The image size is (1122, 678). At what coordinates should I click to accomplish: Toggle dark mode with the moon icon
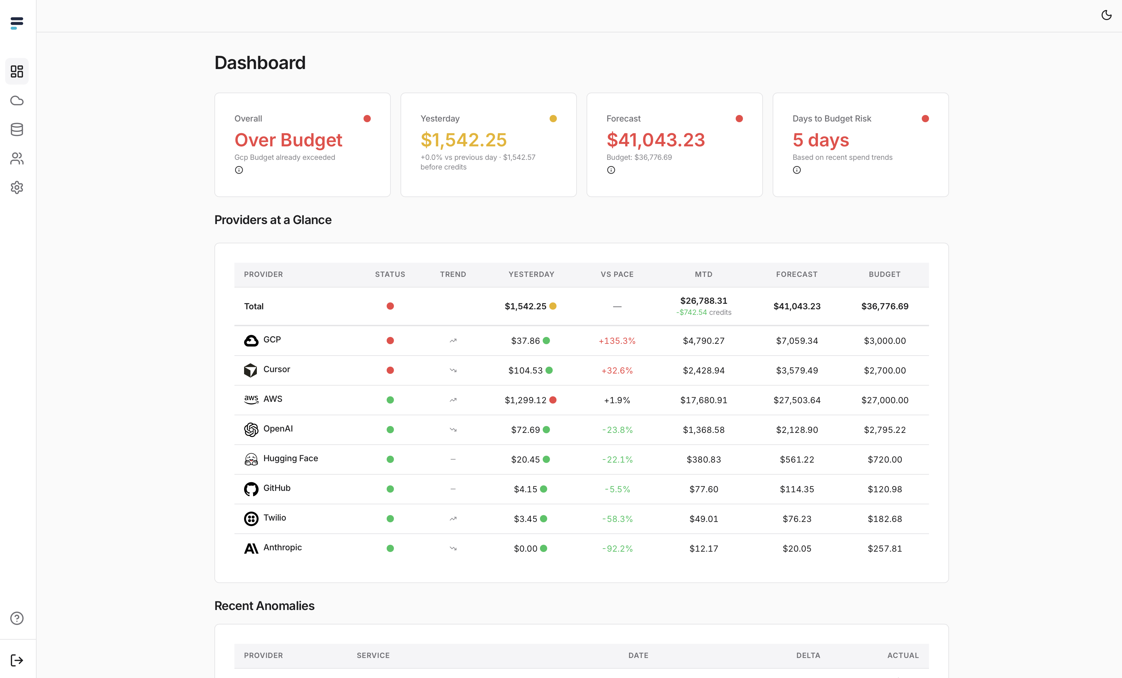coord(1106,15)
